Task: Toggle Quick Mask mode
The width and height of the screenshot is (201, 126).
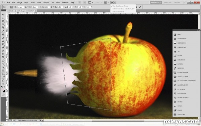Action: click(3, 94)
